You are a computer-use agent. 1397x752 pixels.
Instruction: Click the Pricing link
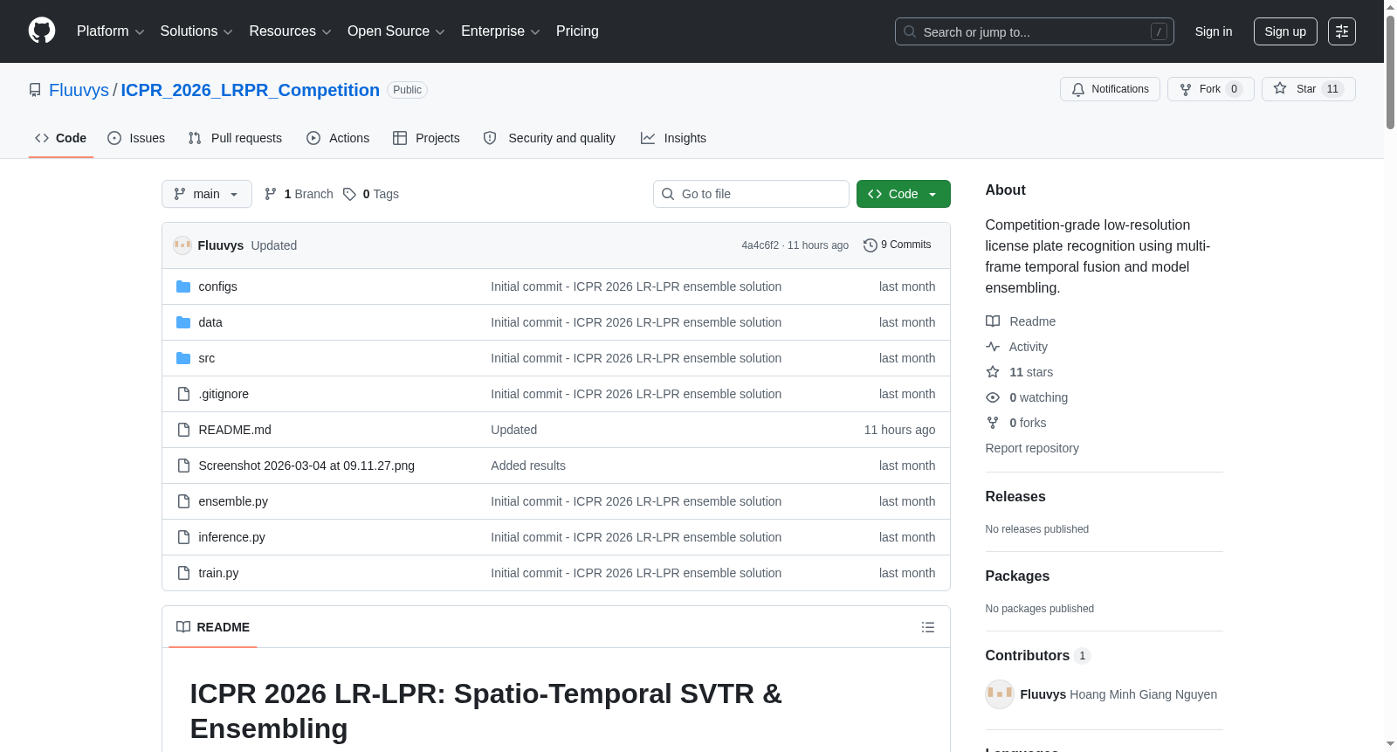[577, 31]
